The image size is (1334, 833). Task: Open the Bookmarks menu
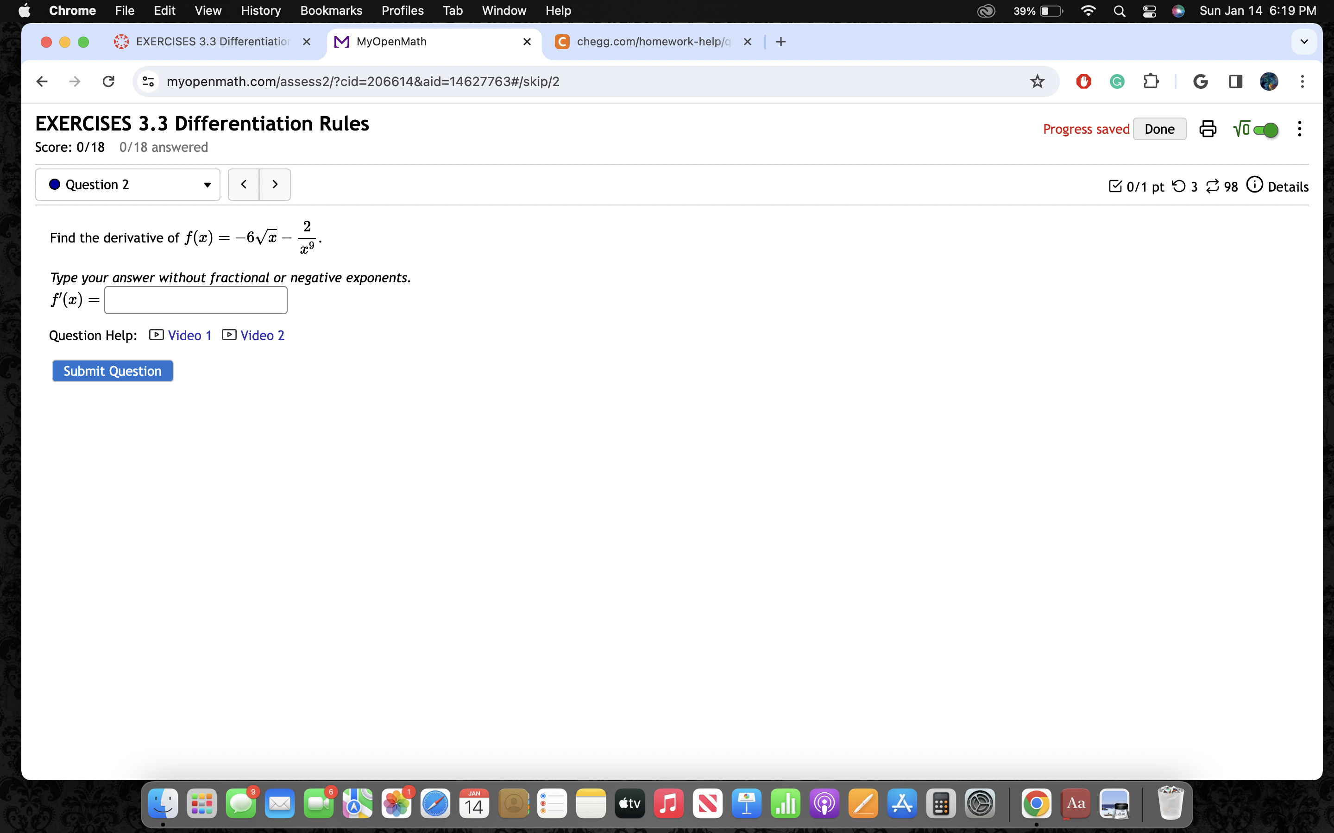pos(331,11)
